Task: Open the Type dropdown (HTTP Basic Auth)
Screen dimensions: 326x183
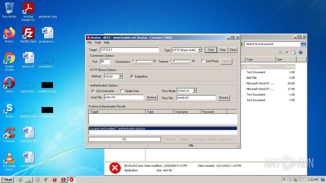Action: [x=200, y=50]
